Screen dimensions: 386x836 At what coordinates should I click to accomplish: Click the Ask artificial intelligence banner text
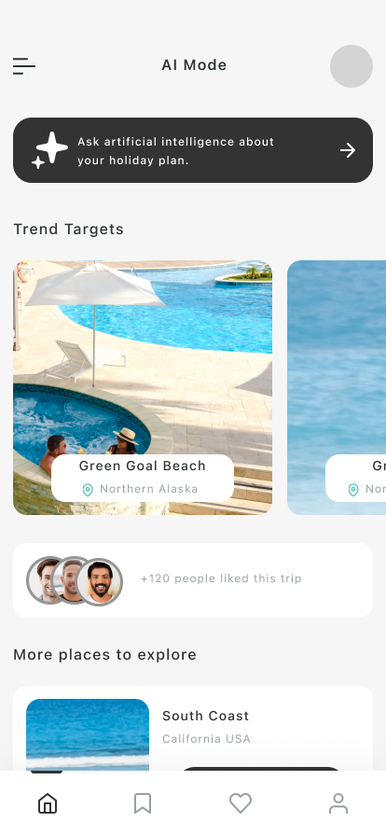[175, 151]
